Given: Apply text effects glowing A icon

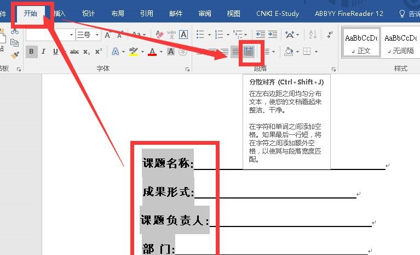Looking at the screenshot, I should pos(116,51).
